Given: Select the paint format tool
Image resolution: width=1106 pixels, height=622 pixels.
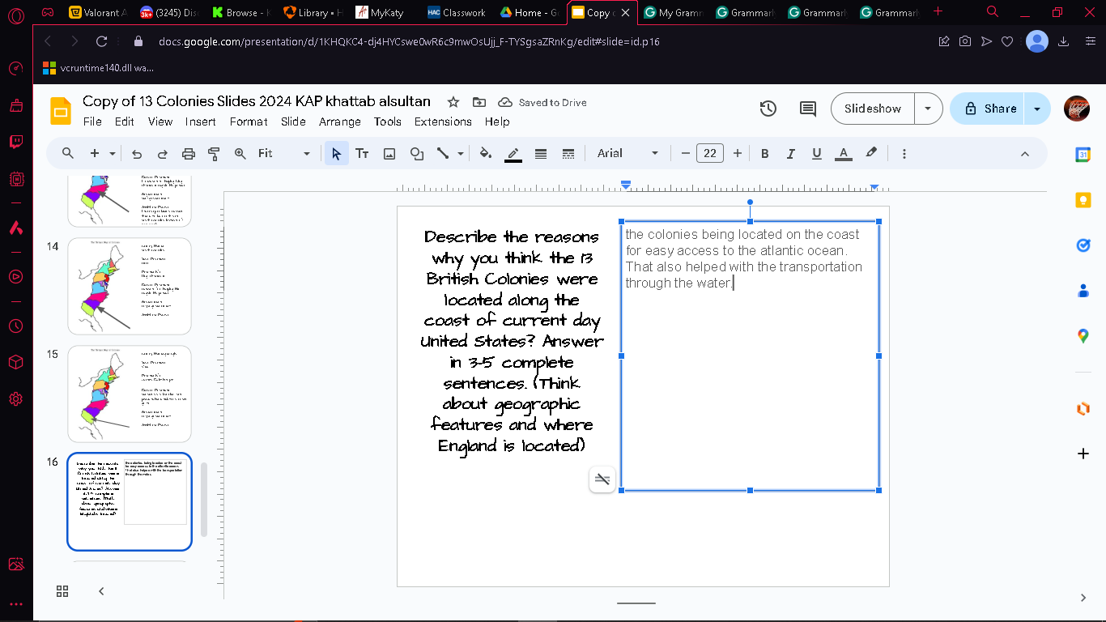Looking at the screenshot, I should (215, 153).
